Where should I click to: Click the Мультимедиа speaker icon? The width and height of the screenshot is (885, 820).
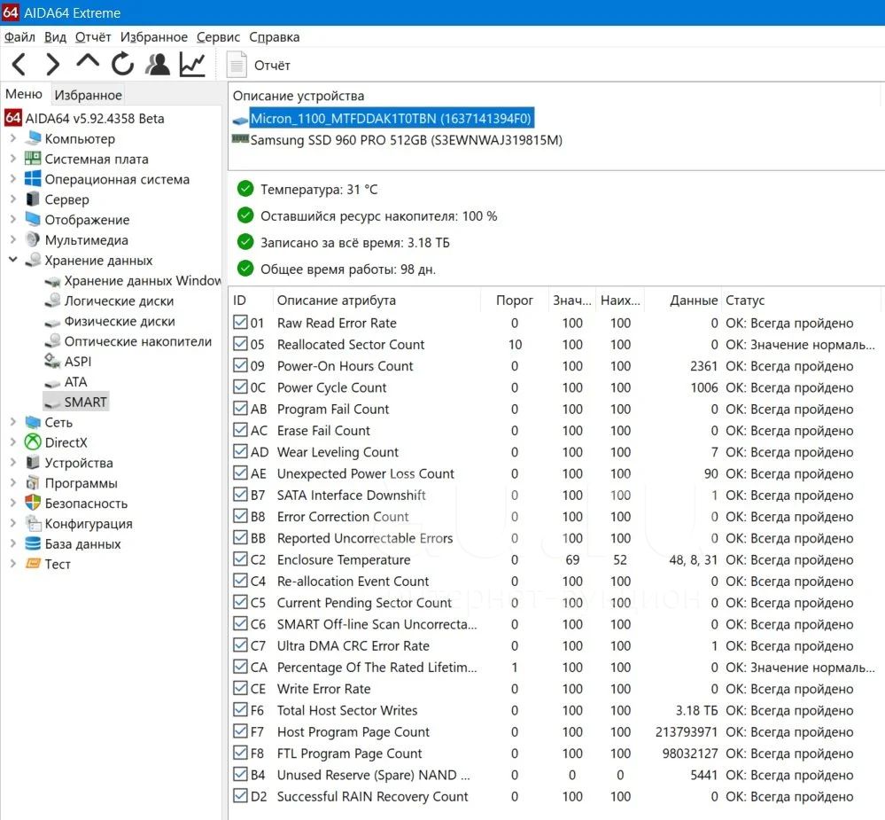[33, 239]
